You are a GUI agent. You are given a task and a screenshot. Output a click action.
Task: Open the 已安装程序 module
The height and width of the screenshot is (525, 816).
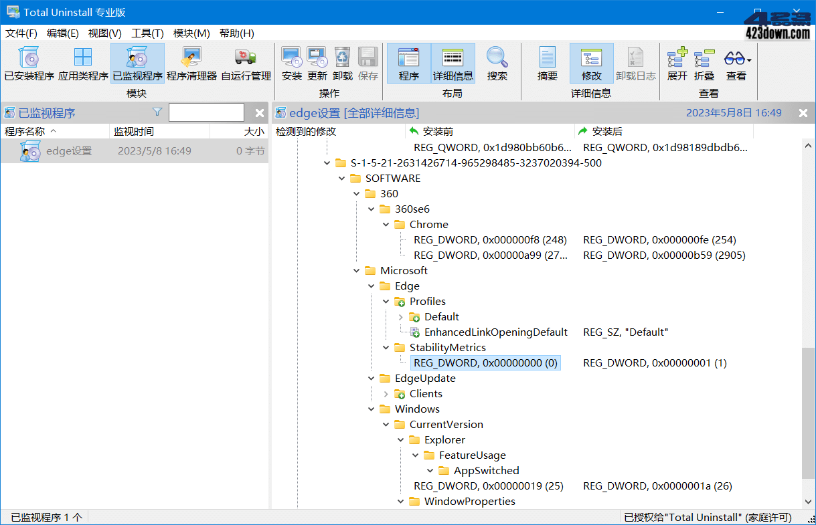click(x=29, y=64)
